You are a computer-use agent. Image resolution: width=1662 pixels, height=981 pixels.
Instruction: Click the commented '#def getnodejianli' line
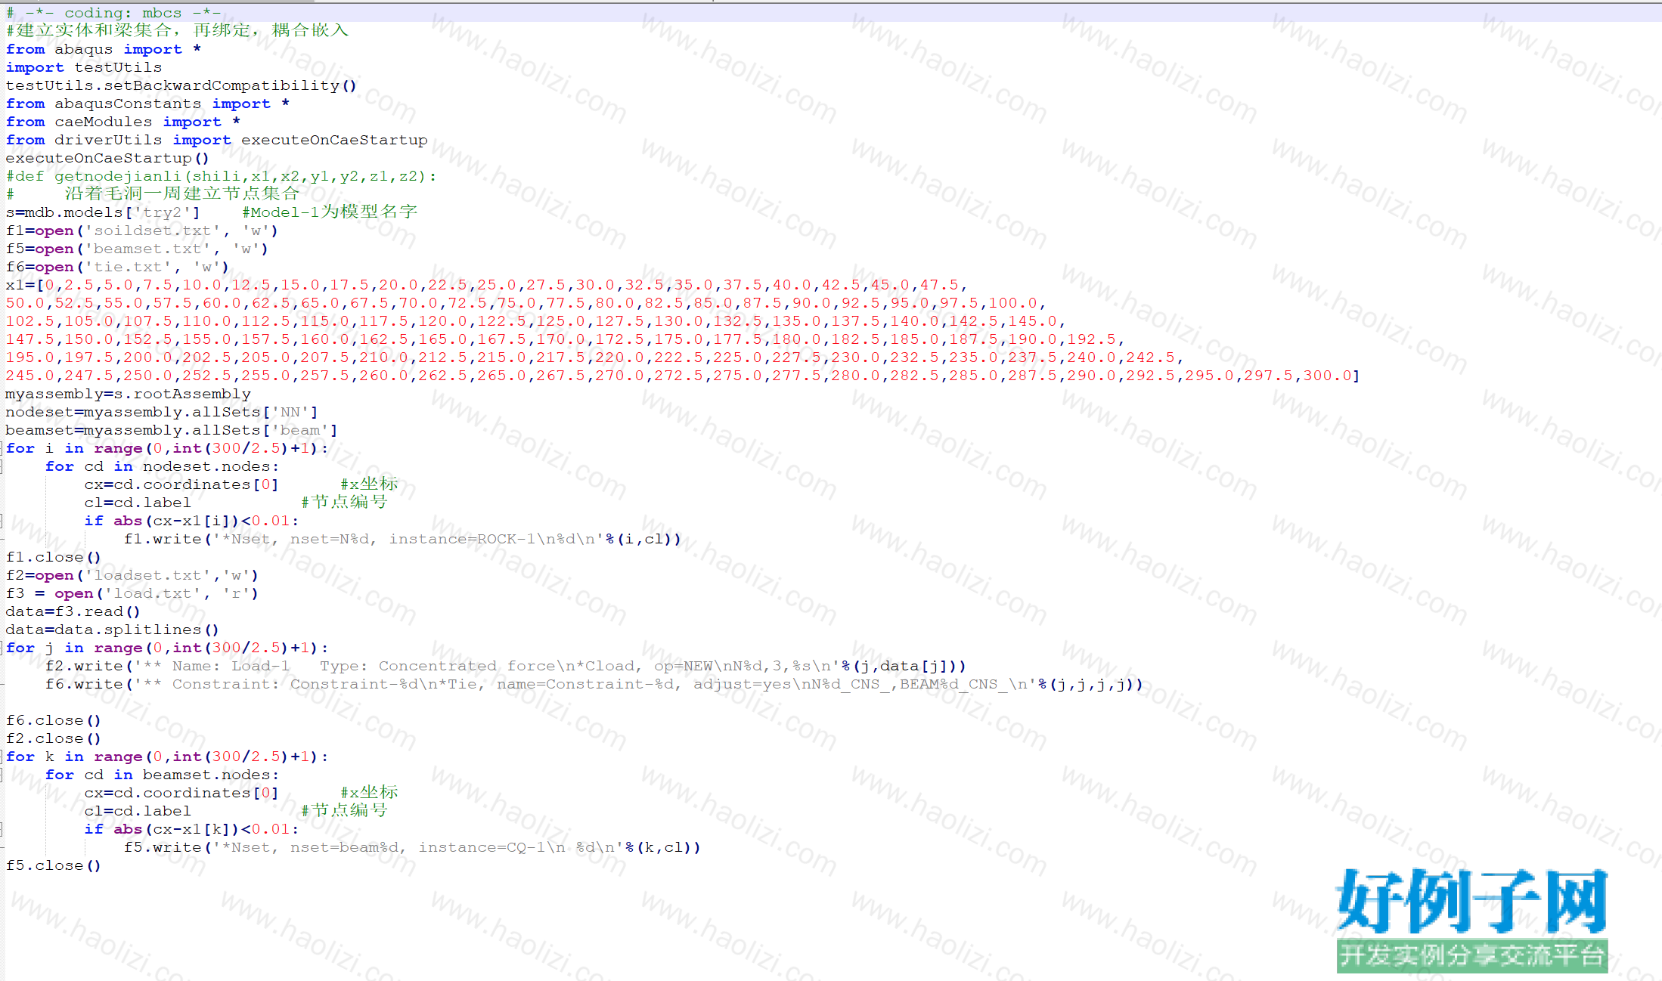[x=222, y=176]
